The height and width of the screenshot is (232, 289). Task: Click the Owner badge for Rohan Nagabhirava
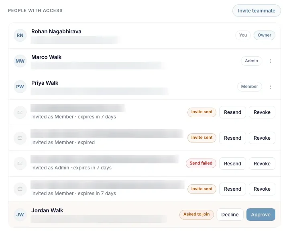coord(264,35)
